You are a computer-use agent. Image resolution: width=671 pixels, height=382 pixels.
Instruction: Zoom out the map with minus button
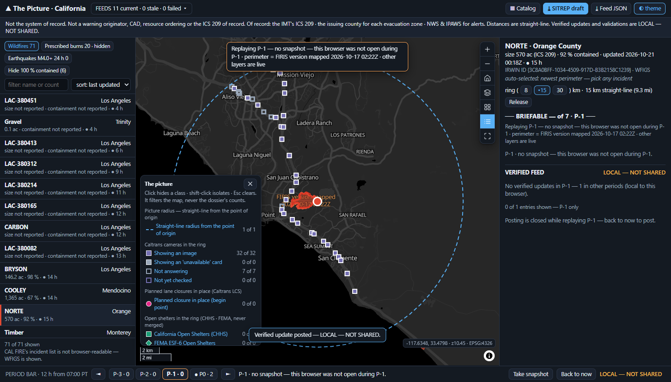coord(487,64)
